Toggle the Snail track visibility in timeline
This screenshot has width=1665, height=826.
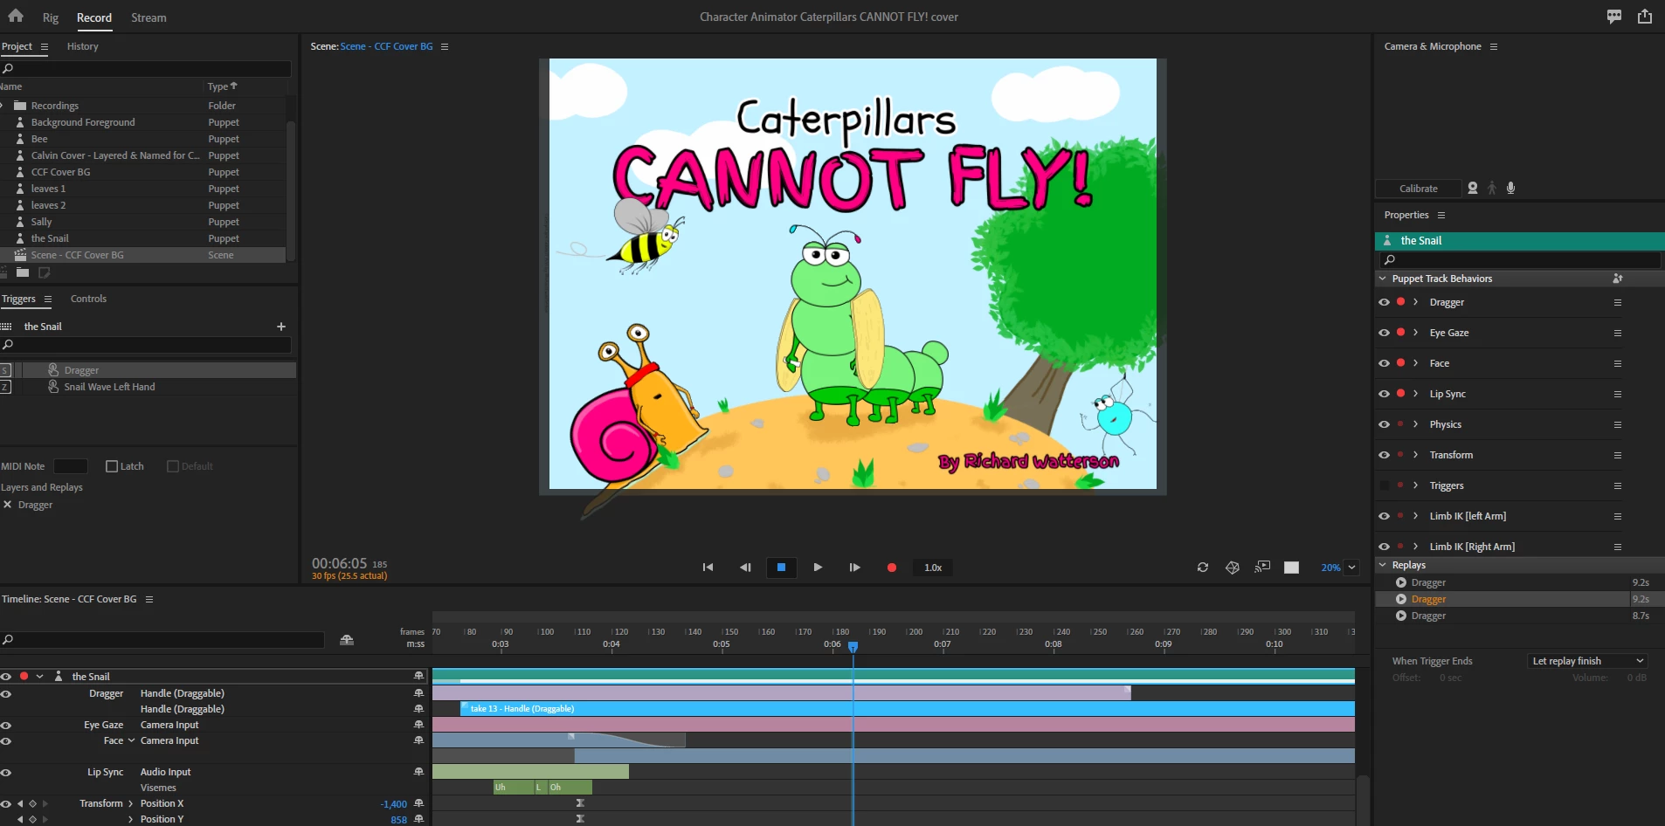click(x=6, y=677)
